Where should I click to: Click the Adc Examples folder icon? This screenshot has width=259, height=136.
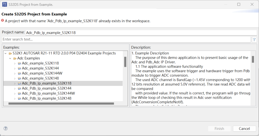coord(15,58)
